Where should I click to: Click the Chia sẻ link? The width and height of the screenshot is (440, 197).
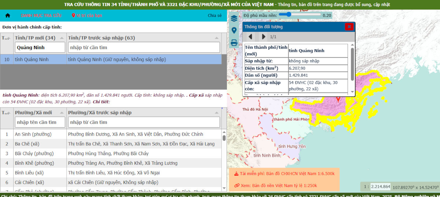[214, 15]
